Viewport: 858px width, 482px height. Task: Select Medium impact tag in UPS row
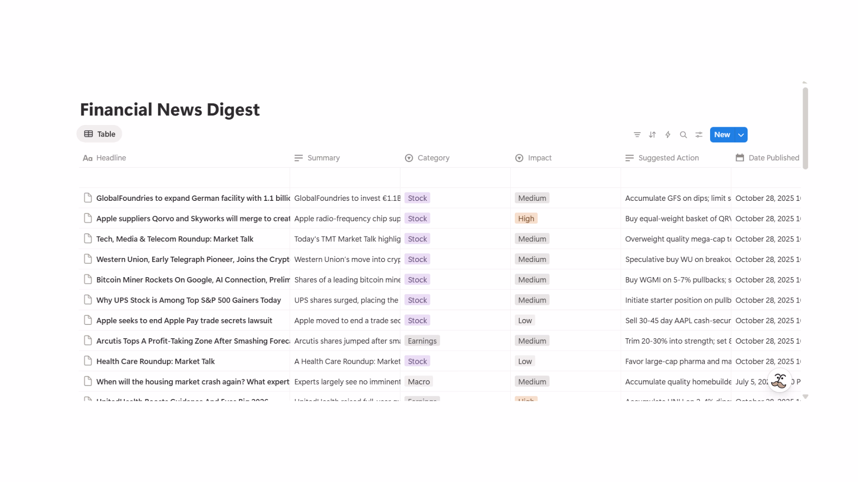[x=532, y=300]
